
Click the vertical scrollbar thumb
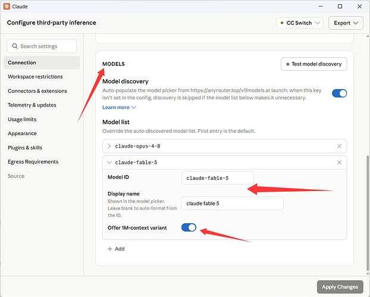[368, 212]
